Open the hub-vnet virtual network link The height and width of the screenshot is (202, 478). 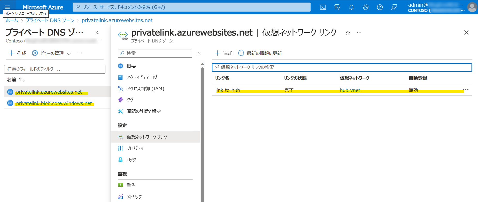point(350,90)
